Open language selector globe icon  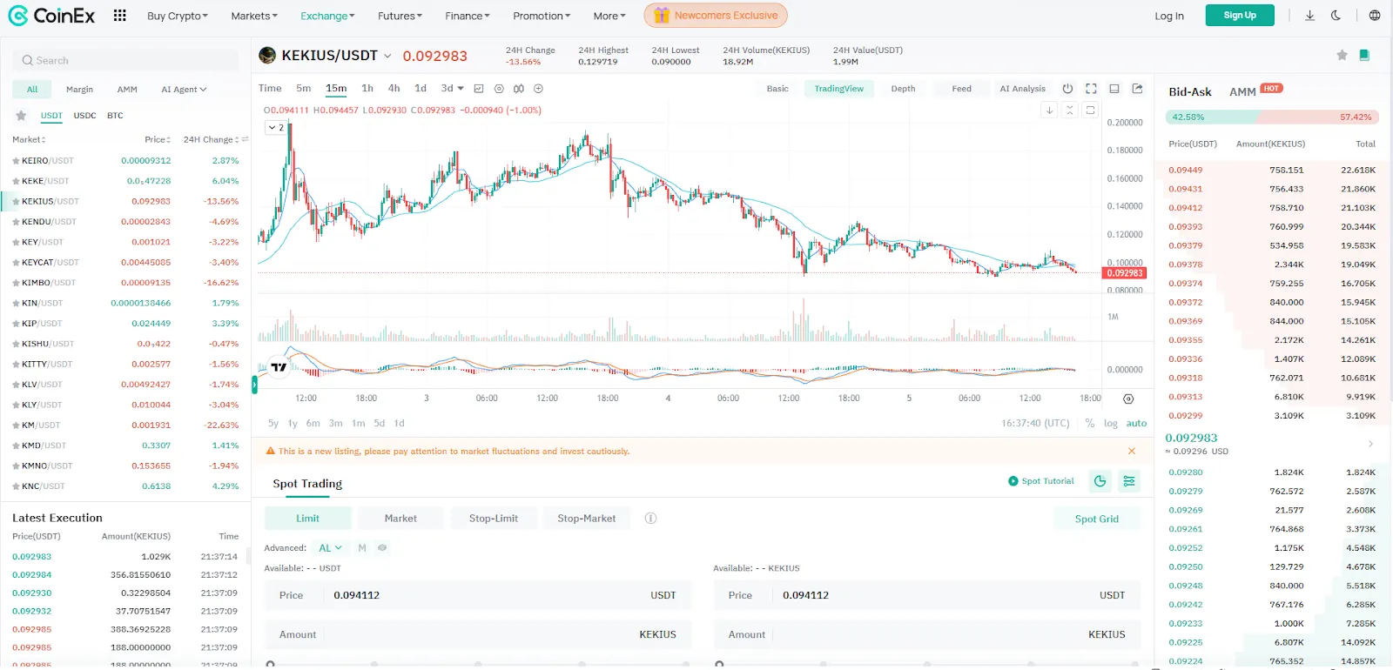click(x=1374, y=16)
